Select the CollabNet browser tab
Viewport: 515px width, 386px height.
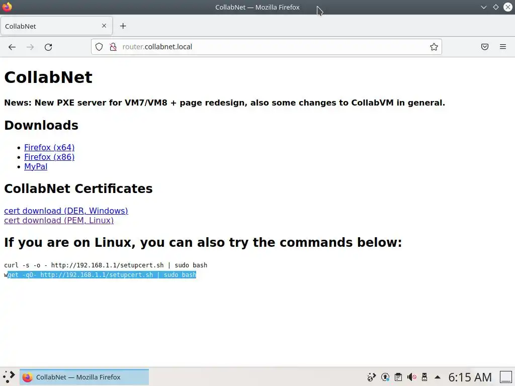tap(56, 26)
